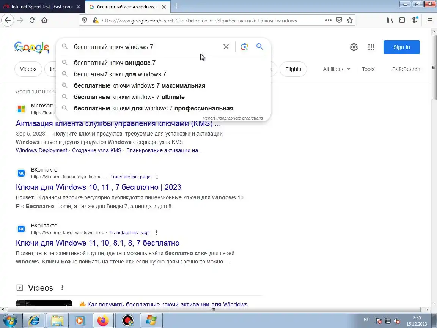Screen dimensions: 437x328
Task: Open page actions three-dot menu in address bar
Action: (328, 20)
